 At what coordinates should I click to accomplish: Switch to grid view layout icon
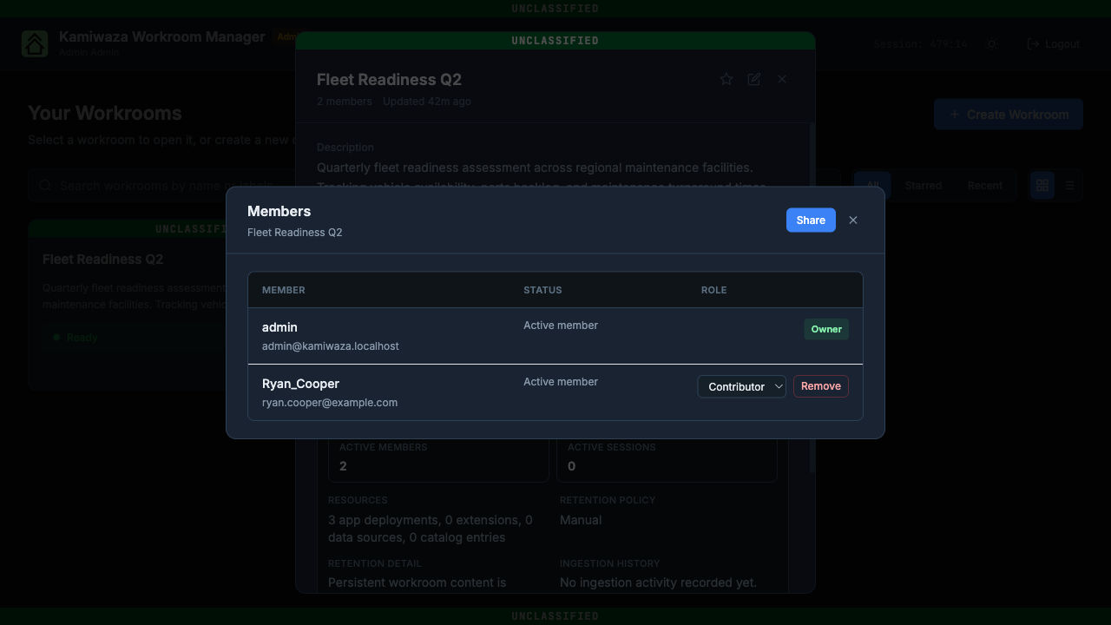coord(1042,186)
